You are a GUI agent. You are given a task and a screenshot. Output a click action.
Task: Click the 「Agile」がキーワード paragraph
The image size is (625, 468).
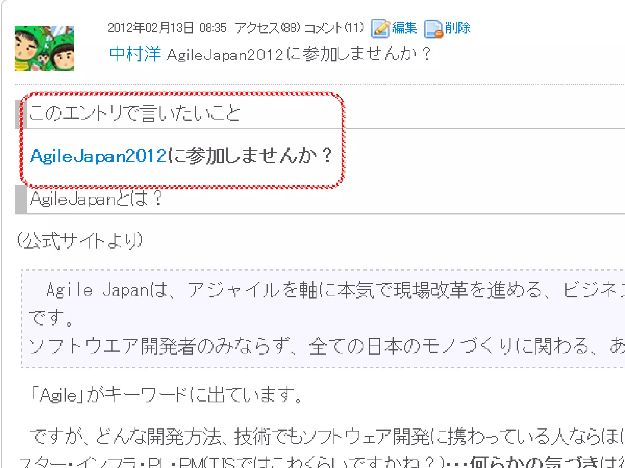click(x=167, y=395)
